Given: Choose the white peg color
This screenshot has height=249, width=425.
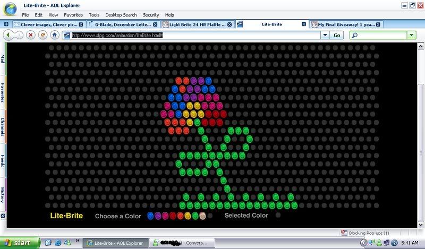Looking at the screenshot, I should 202,216.
